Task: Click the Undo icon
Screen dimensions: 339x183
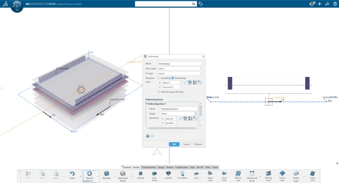Action: point(72,173)
